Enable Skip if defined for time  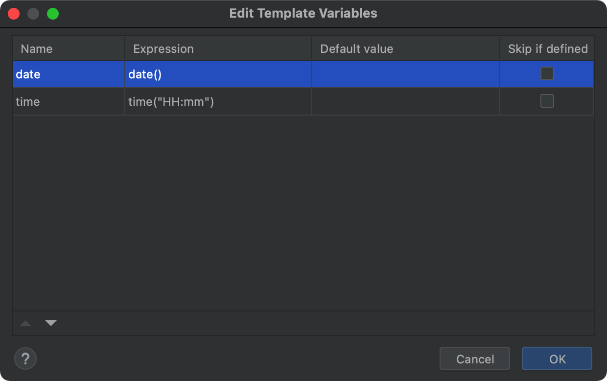547,101
